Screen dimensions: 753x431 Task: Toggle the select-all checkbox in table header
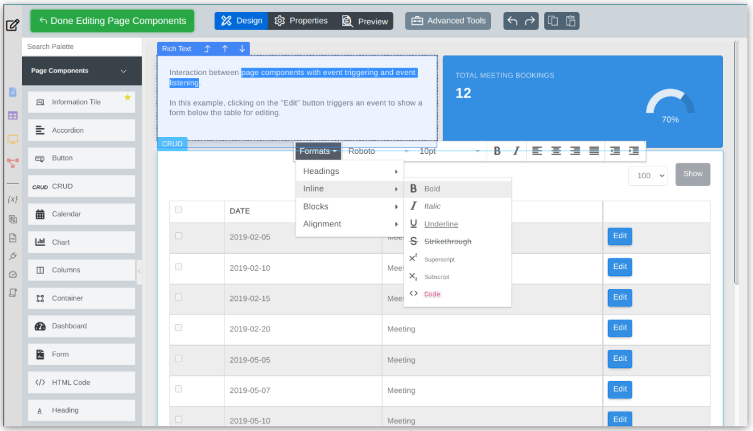click(x=179, y=210)
